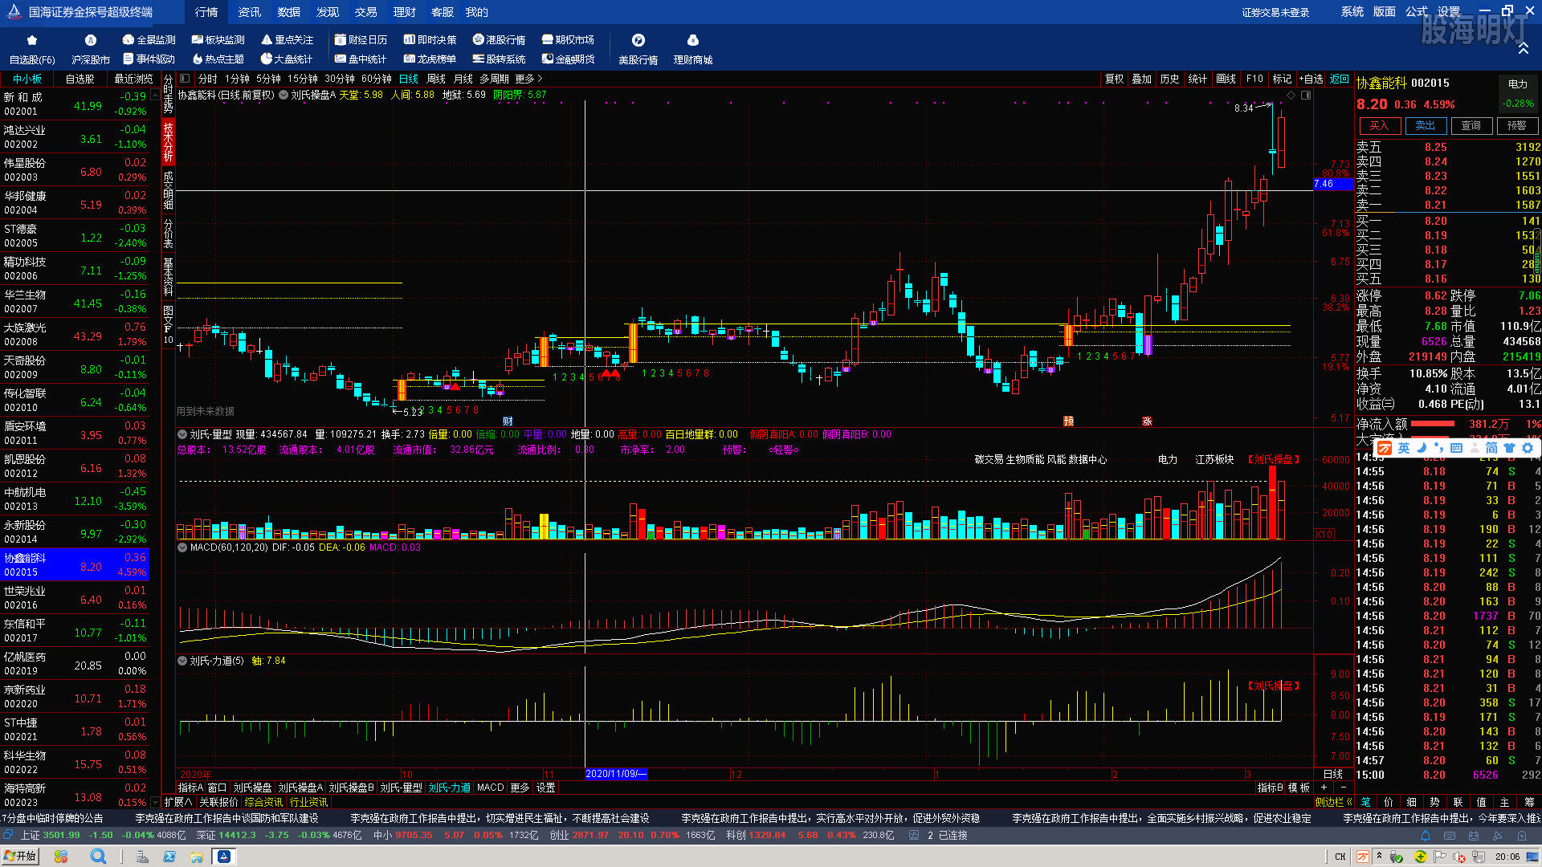Expand 扩展 panel at bottom
This screenshot has width=1542, height=867.
tap(177, 802)
